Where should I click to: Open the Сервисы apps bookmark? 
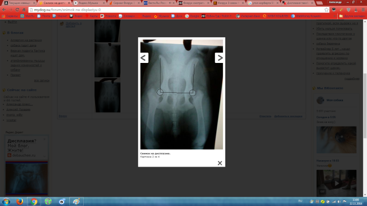pyautogui.click(x=10, y=16)
